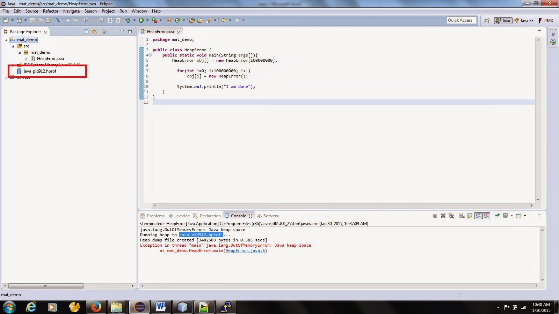Screen dimensions: 559x314
Task: Click the Save All toolbar icon
Action: click(40, 20)
